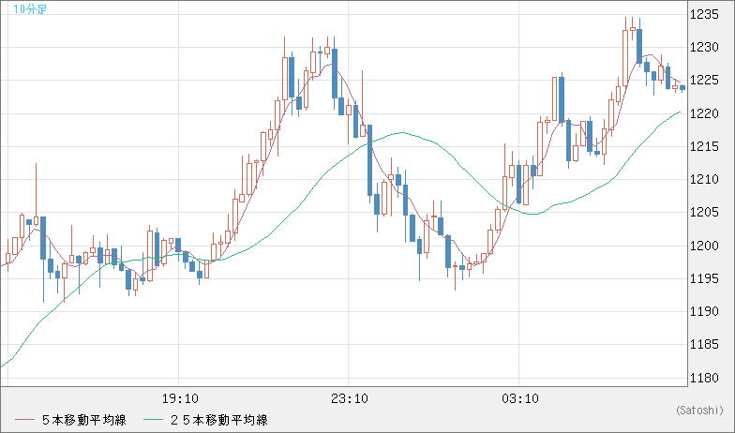Image resolution: width=735 pixels, height=433 pixels.
Task: Click the 10分足 timeframe label
Action: [x=30, y=9]
